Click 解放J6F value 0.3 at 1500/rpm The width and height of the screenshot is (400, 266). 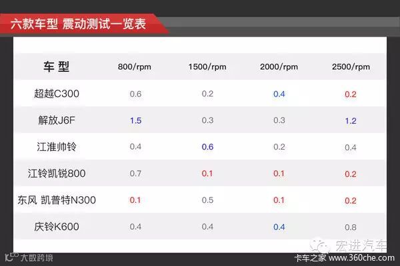click(x=207, y=120)
